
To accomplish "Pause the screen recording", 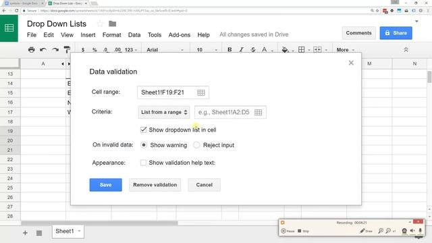I will pos(288,231).
